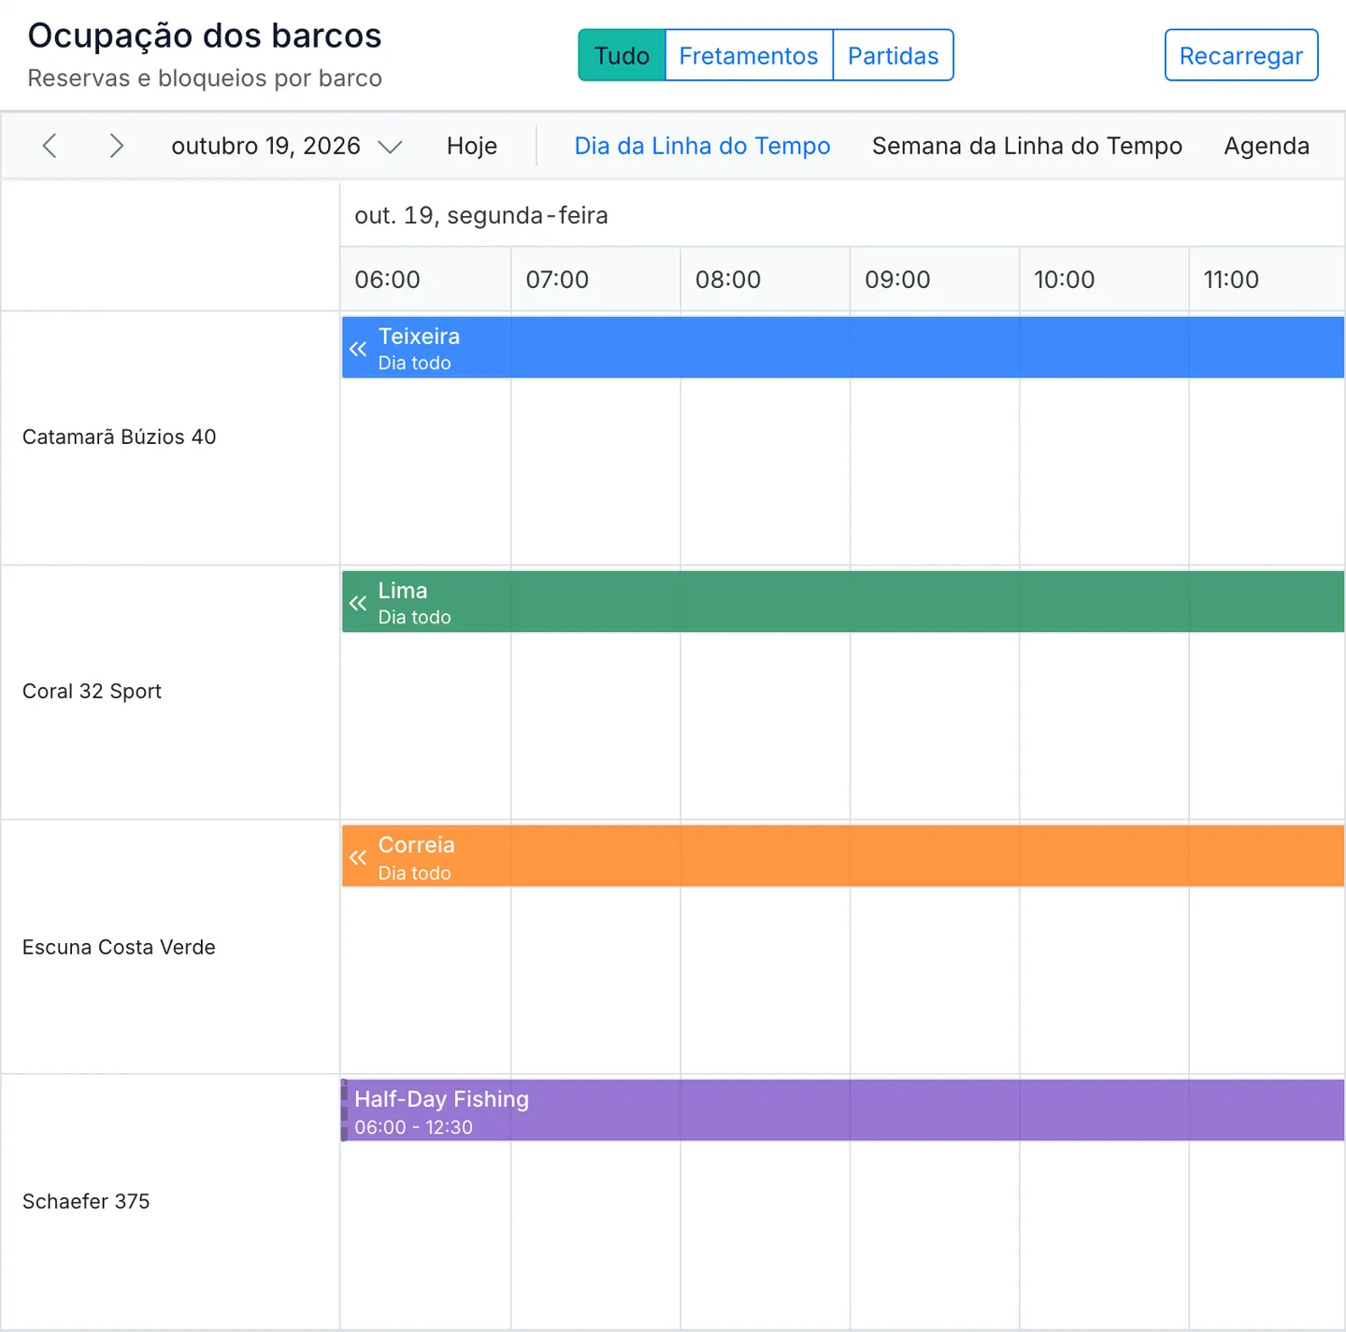Jump to today with Hoje
The width and height of the screenshot is (1346, 1332).
click(472, 146)
